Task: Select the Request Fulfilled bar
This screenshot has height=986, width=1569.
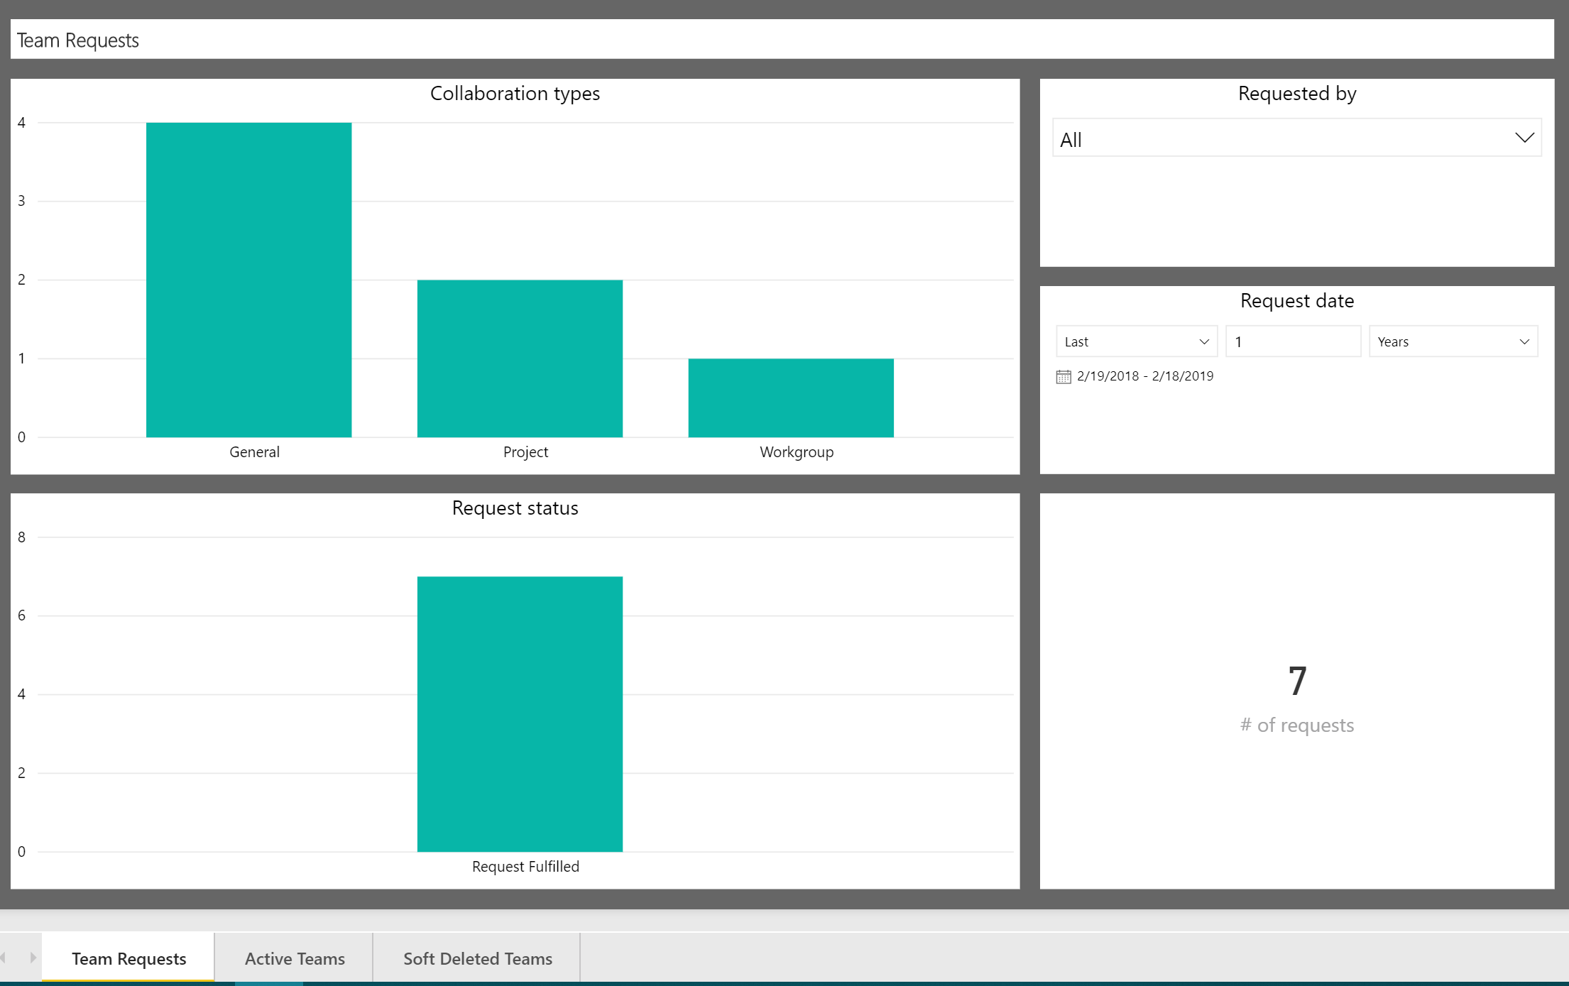Action: pos(520,713)
